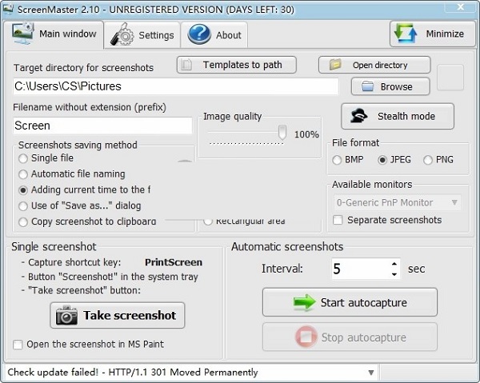Select Adding current time to filename option
Viewport: 480px width, 383px height.
(23, 190)
